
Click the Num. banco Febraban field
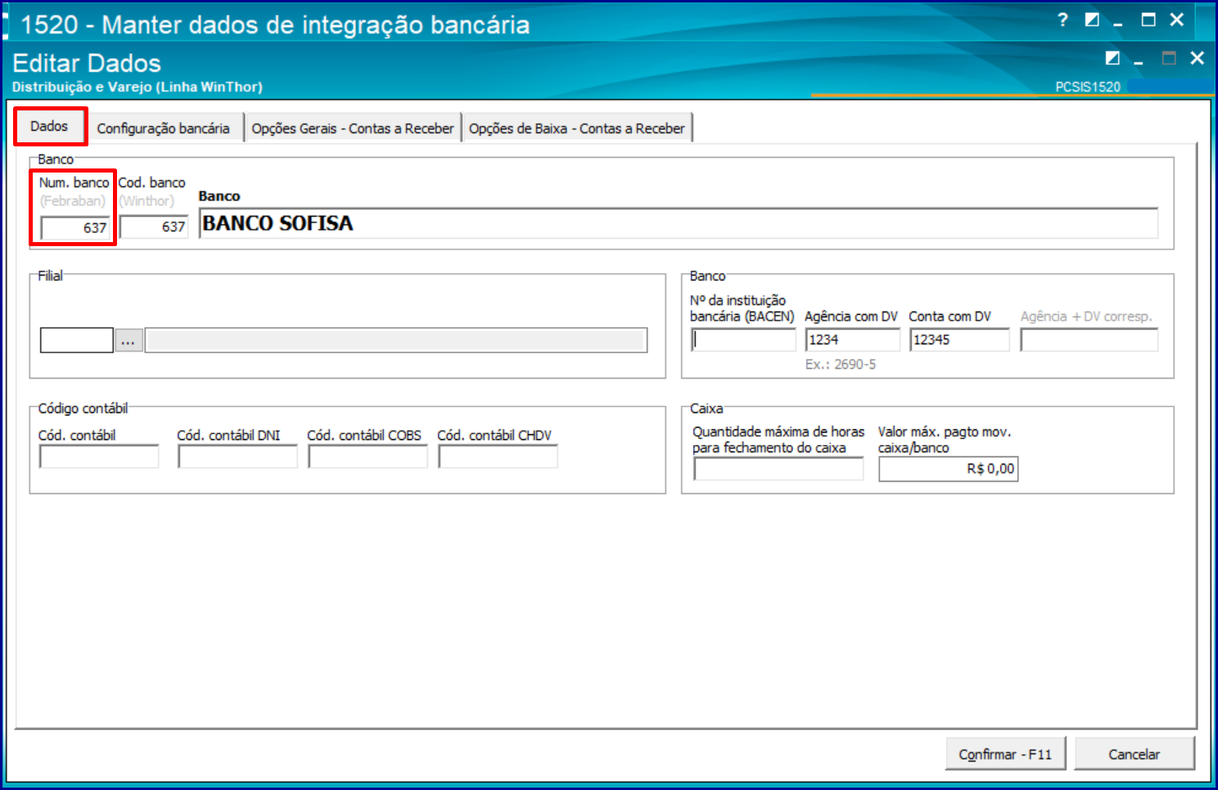(74, 228)
